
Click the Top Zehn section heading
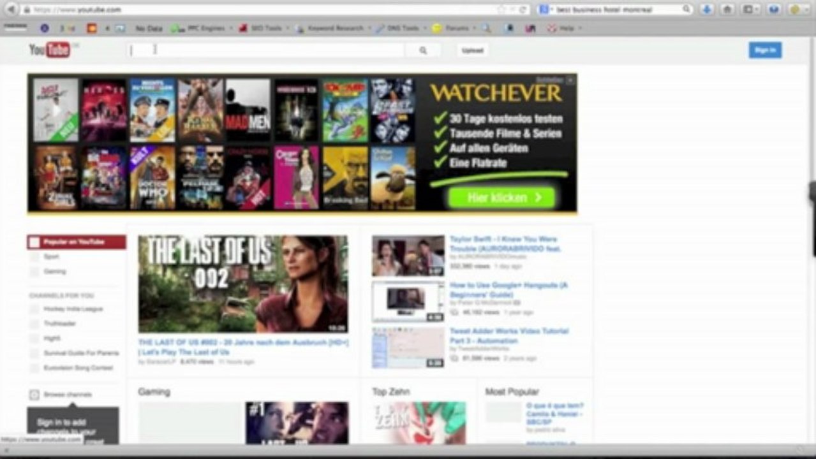(x=391, y=391)
